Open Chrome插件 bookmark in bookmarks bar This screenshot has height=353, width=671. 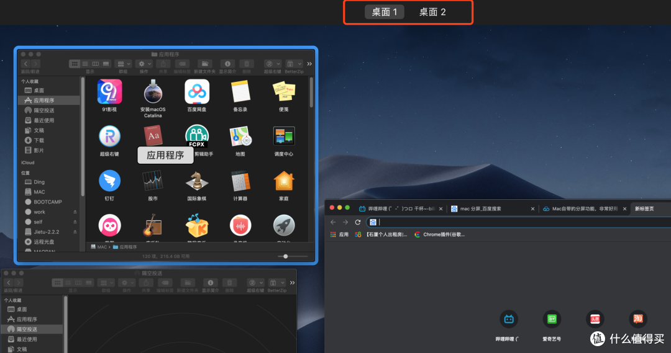(440, 235)
